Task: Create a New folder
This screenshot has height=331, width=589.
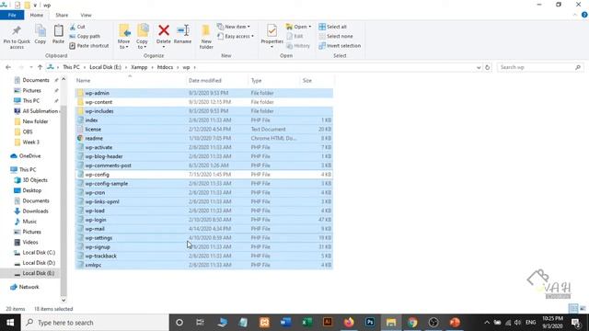Action: pyautogui.click(x=206, y=37)
